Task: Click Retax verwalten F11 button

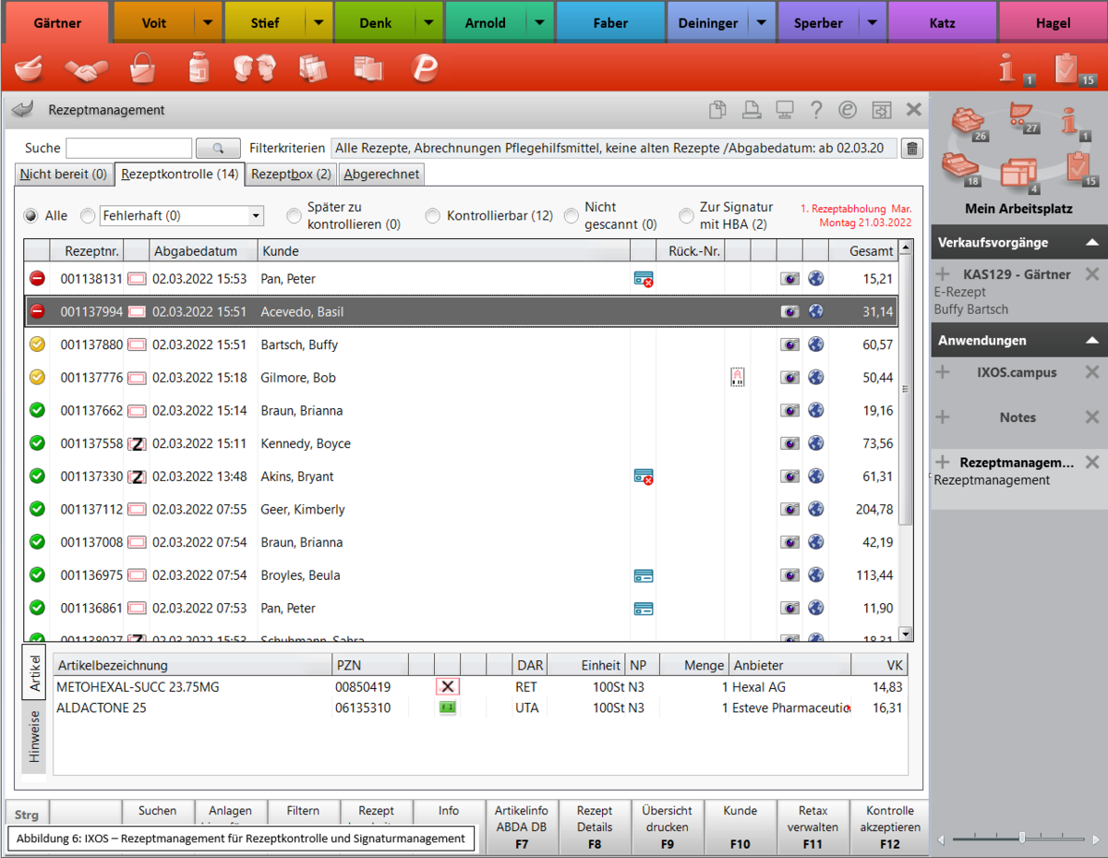Action: pos(813,827)
